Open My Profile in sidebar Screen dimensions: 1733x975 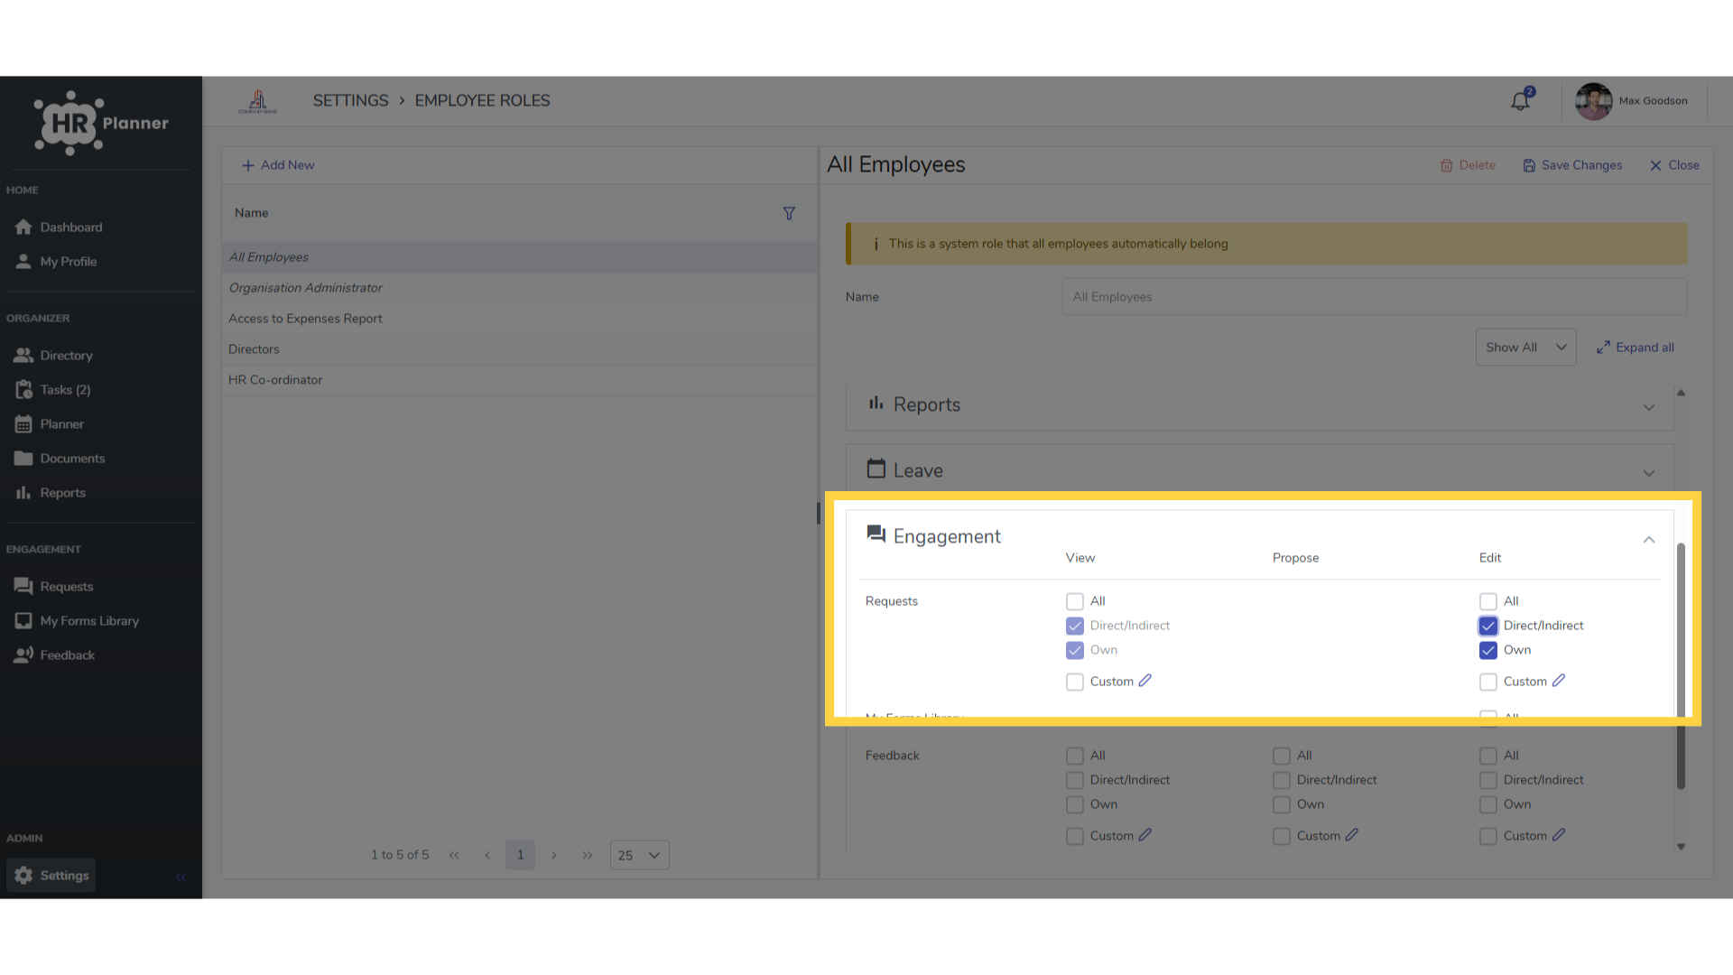point(56,262)
